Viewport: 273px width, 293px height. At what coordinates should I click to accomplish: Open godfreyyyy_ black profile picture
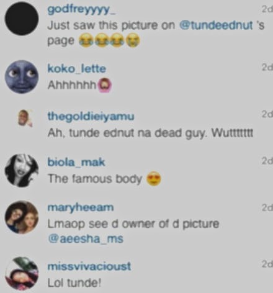pyautogui.click(x=22, y=19)
